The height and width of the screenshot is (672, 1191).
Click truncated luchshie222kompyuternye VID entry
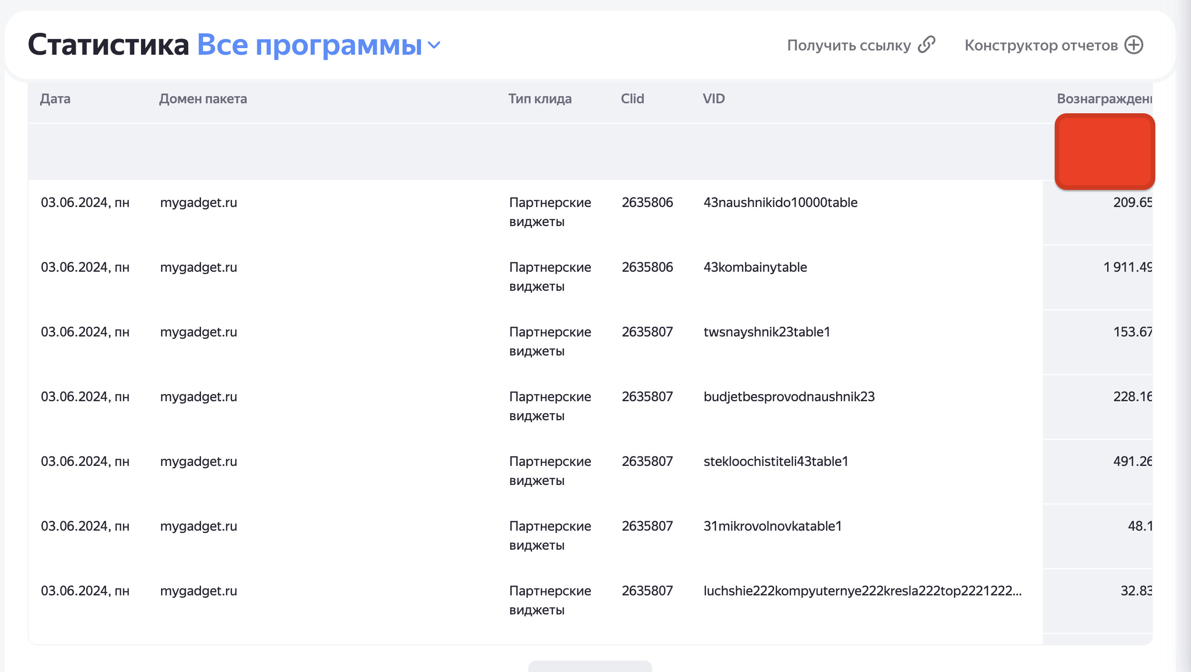[x=862, y=591]
